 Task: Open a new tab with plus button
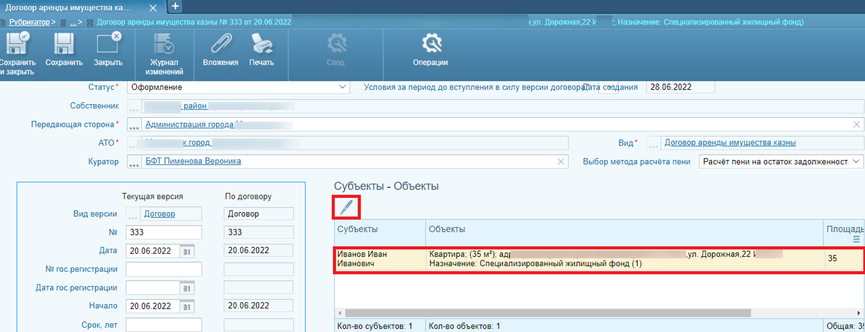[x=175, y=7]
